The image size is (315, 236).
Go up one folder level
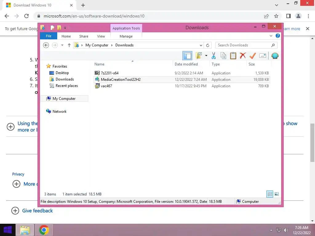click(69, 45)
